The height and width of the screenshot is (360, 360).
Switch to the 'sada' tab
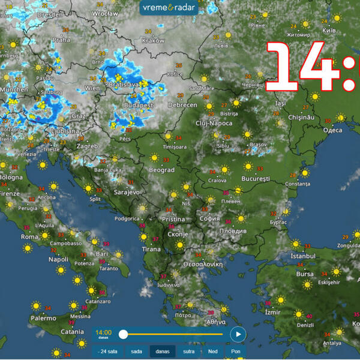136,352
